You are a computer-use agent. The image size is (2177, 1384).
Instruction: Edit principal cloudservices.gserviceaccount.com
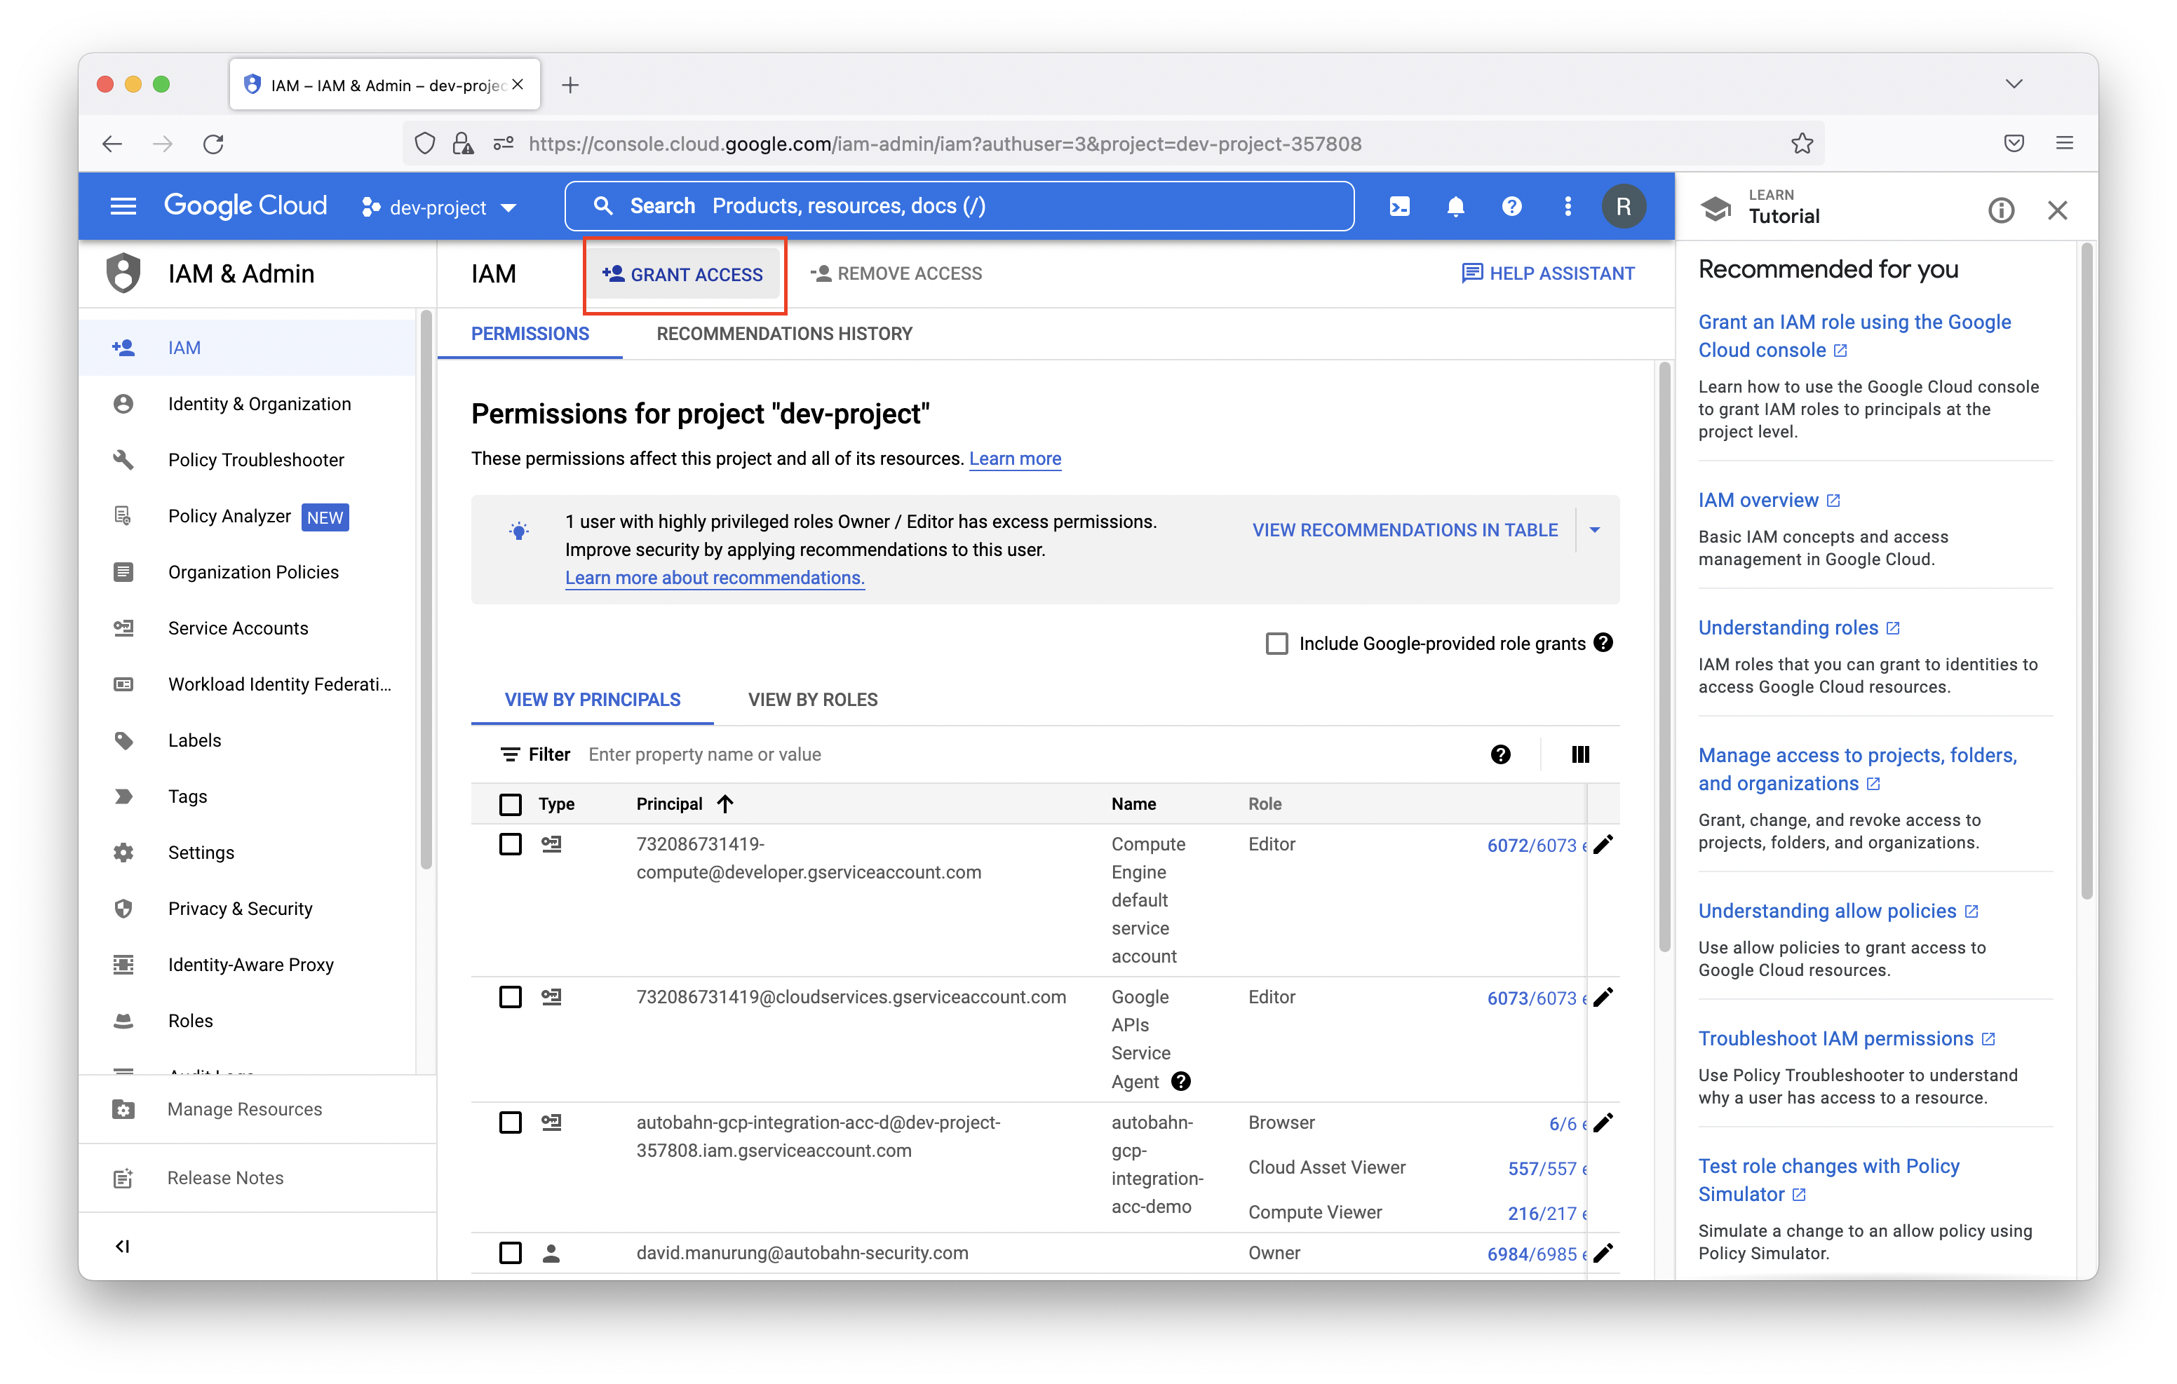[1603, 997]
